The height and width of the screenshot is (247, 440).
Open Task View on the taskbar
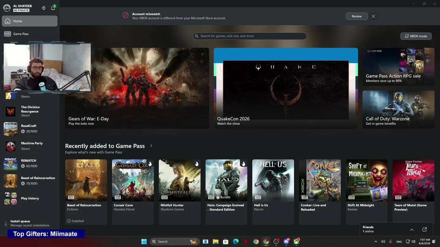point(205,242)
